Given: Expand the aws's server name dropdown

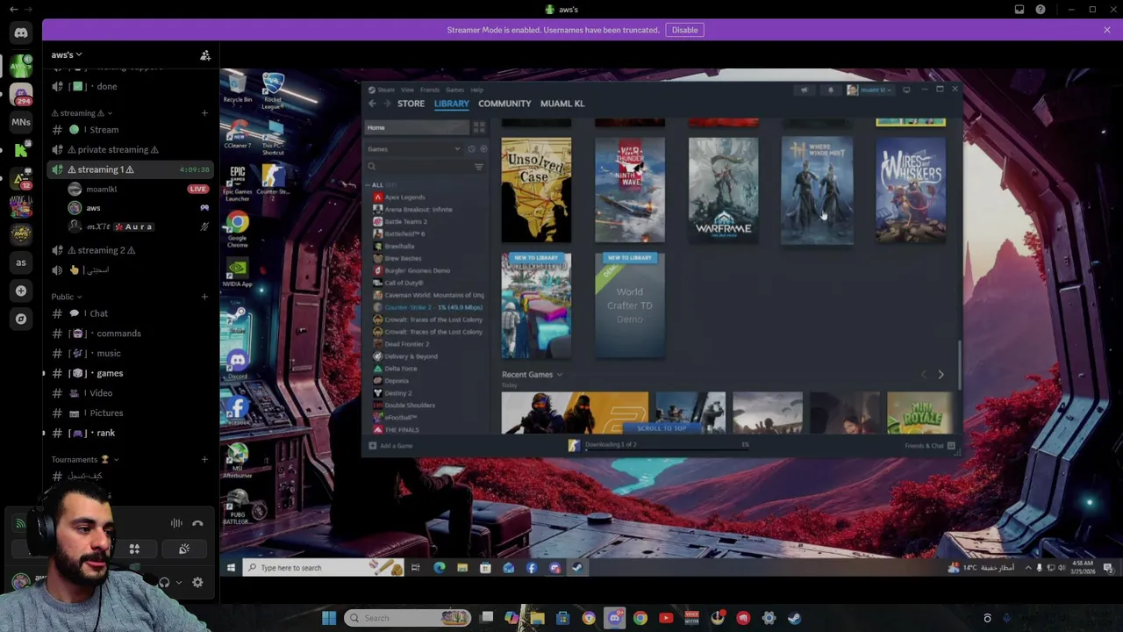Looking at the screenshot, I should tap(67, 55).
